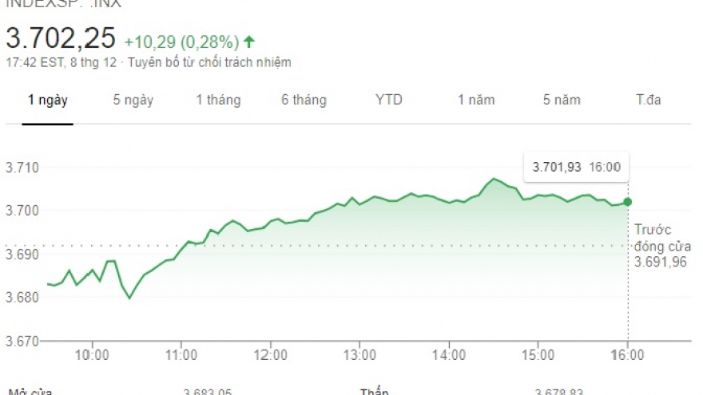Open the 1 tháng range tab

click(x=218, y=101)
